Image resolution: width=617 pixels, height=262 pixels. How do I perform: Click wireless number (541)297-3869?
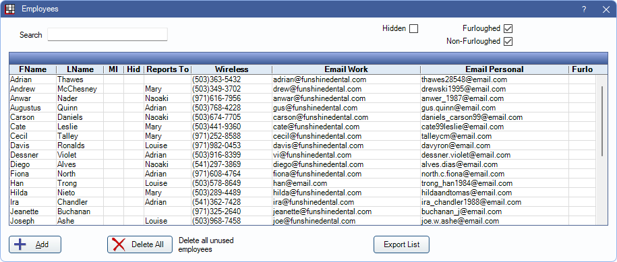pos(216,164)
